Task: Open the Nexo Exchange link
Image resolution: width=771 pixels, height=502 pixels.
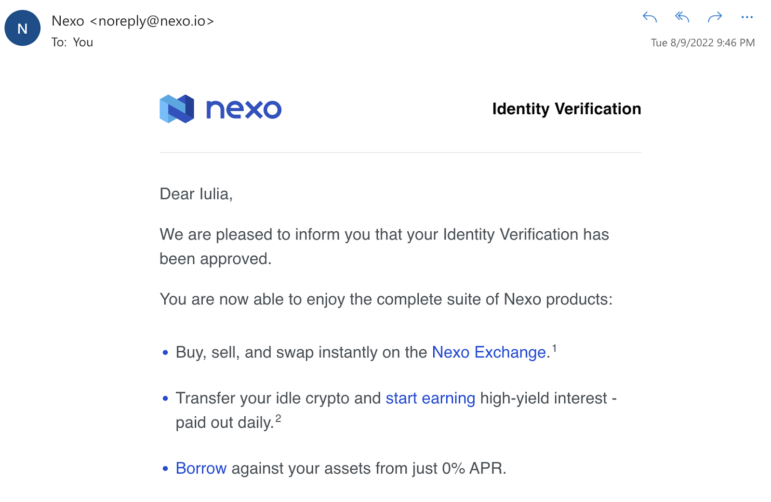Action: [x=489, y=352]
